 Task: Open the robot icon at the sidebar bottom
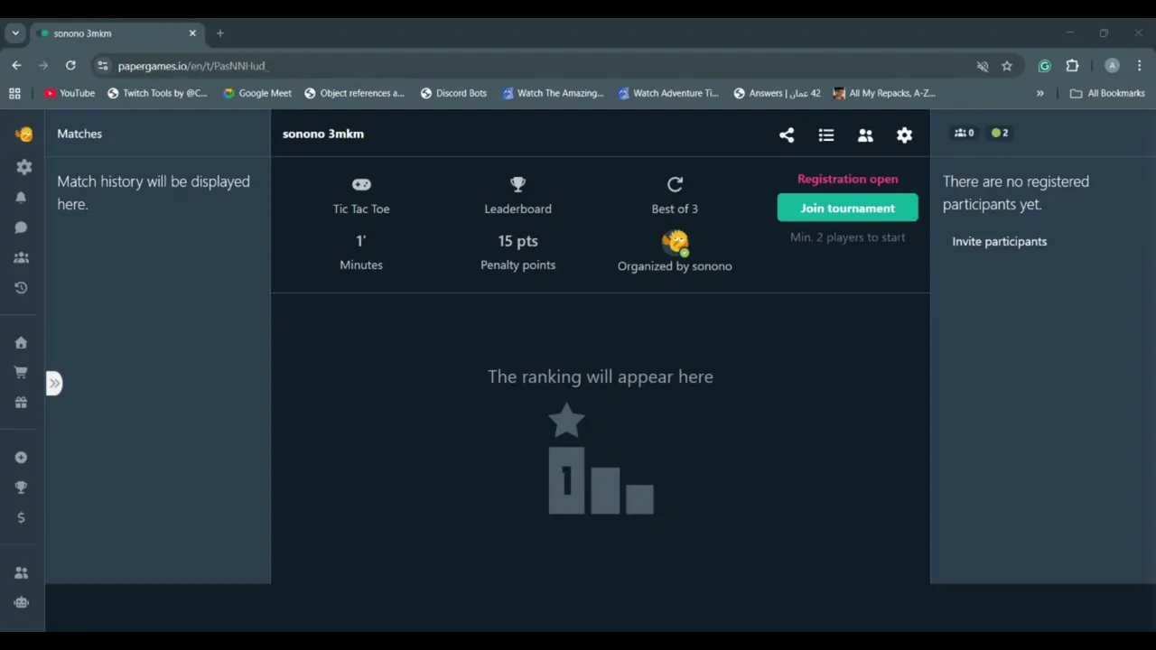[x=22, y=602]
